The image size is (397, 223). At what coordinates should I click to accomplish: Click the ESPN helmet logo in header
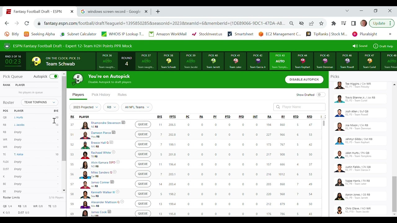(7, 46)
